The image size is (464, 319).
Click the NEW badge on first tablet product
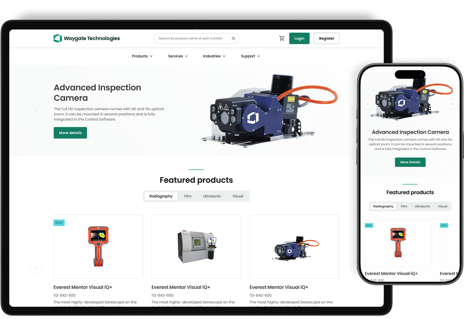click(x=59, y=223)
